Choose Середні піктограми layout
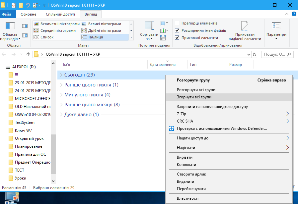Viewport: 298px width, 204px height. (x=55, y=30)
